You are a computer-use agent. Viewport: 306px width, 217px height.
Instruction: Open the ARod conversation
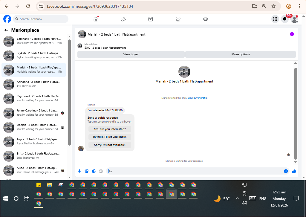[33, 170]
